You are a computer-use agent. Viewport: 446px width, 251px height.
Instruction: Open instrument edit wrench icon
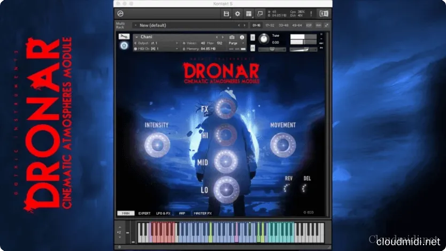[x=124, y=36]
